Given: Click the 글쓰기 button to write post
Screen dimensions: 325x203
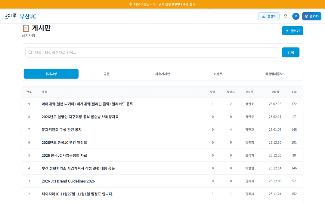Looking at the screenshot, I should 292,31.
